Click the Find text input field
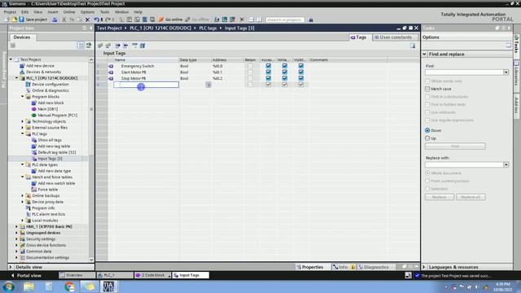521x293 pixels. click(464, 72)
